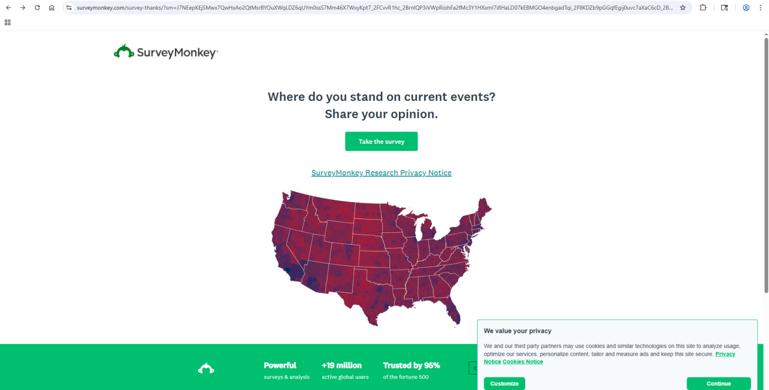The height and width of the screenshot is (390, 769).
Task: Click the SurveyMonkey logo in header
Action: tap(165, 52)
